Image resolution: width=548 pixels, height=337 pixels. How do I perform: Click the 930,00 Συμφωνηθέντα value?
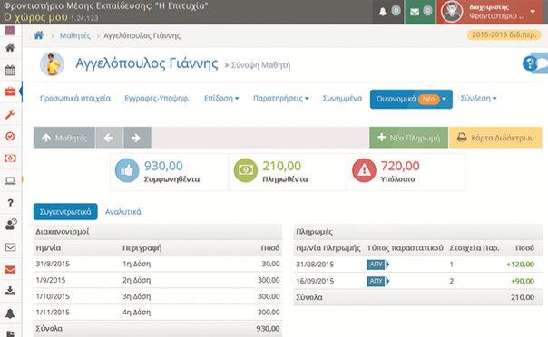[x=163, y=166]
